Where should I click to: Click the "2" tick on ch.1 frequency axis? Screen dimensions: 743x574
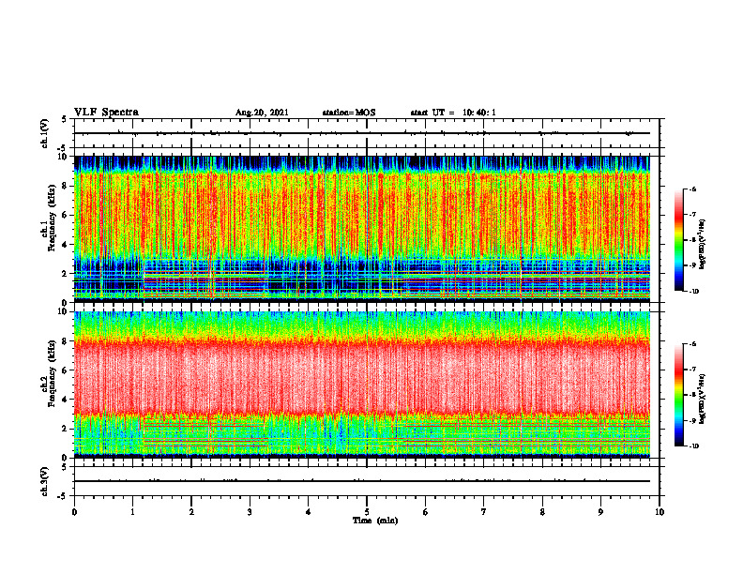[66, 274]
